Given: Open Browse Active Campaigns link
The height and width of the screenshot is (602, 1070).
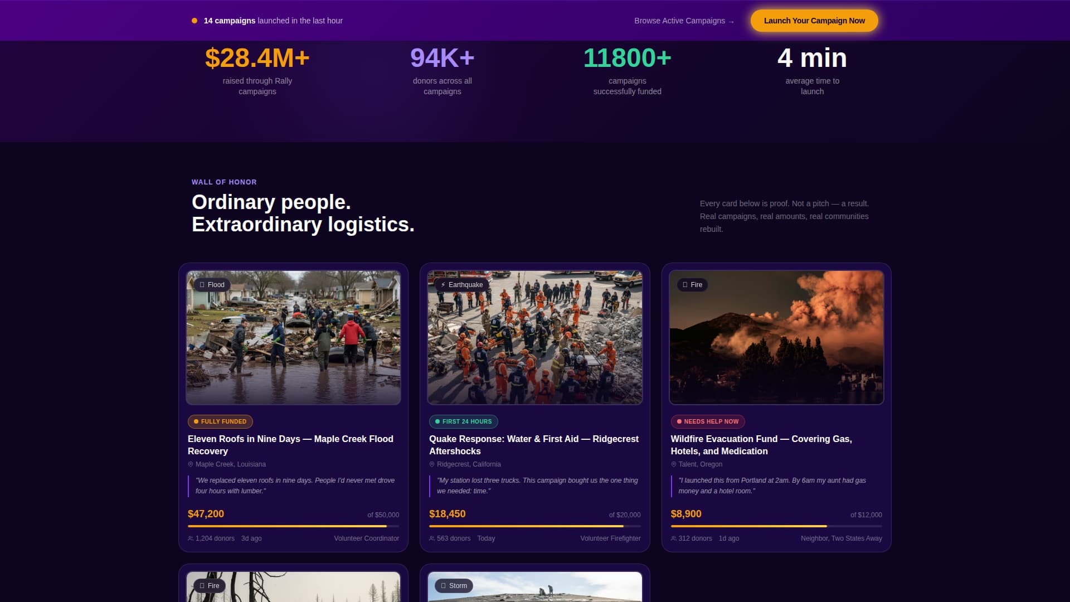Looking at the screenshot, I should pos(684,21).
